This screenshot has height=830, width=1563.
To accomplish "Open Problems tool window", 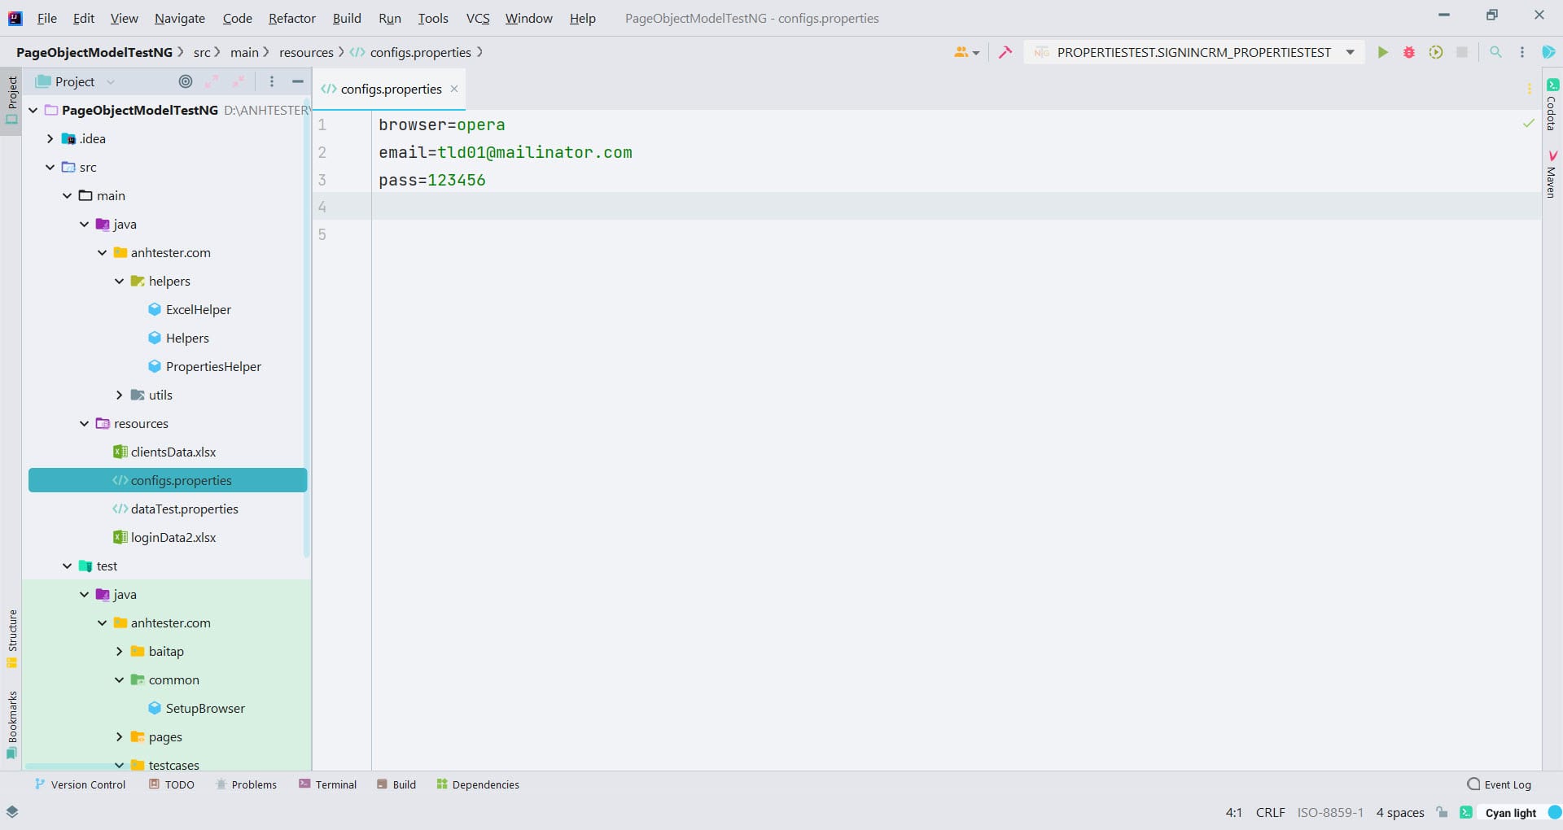I will (x=246, y=784).
